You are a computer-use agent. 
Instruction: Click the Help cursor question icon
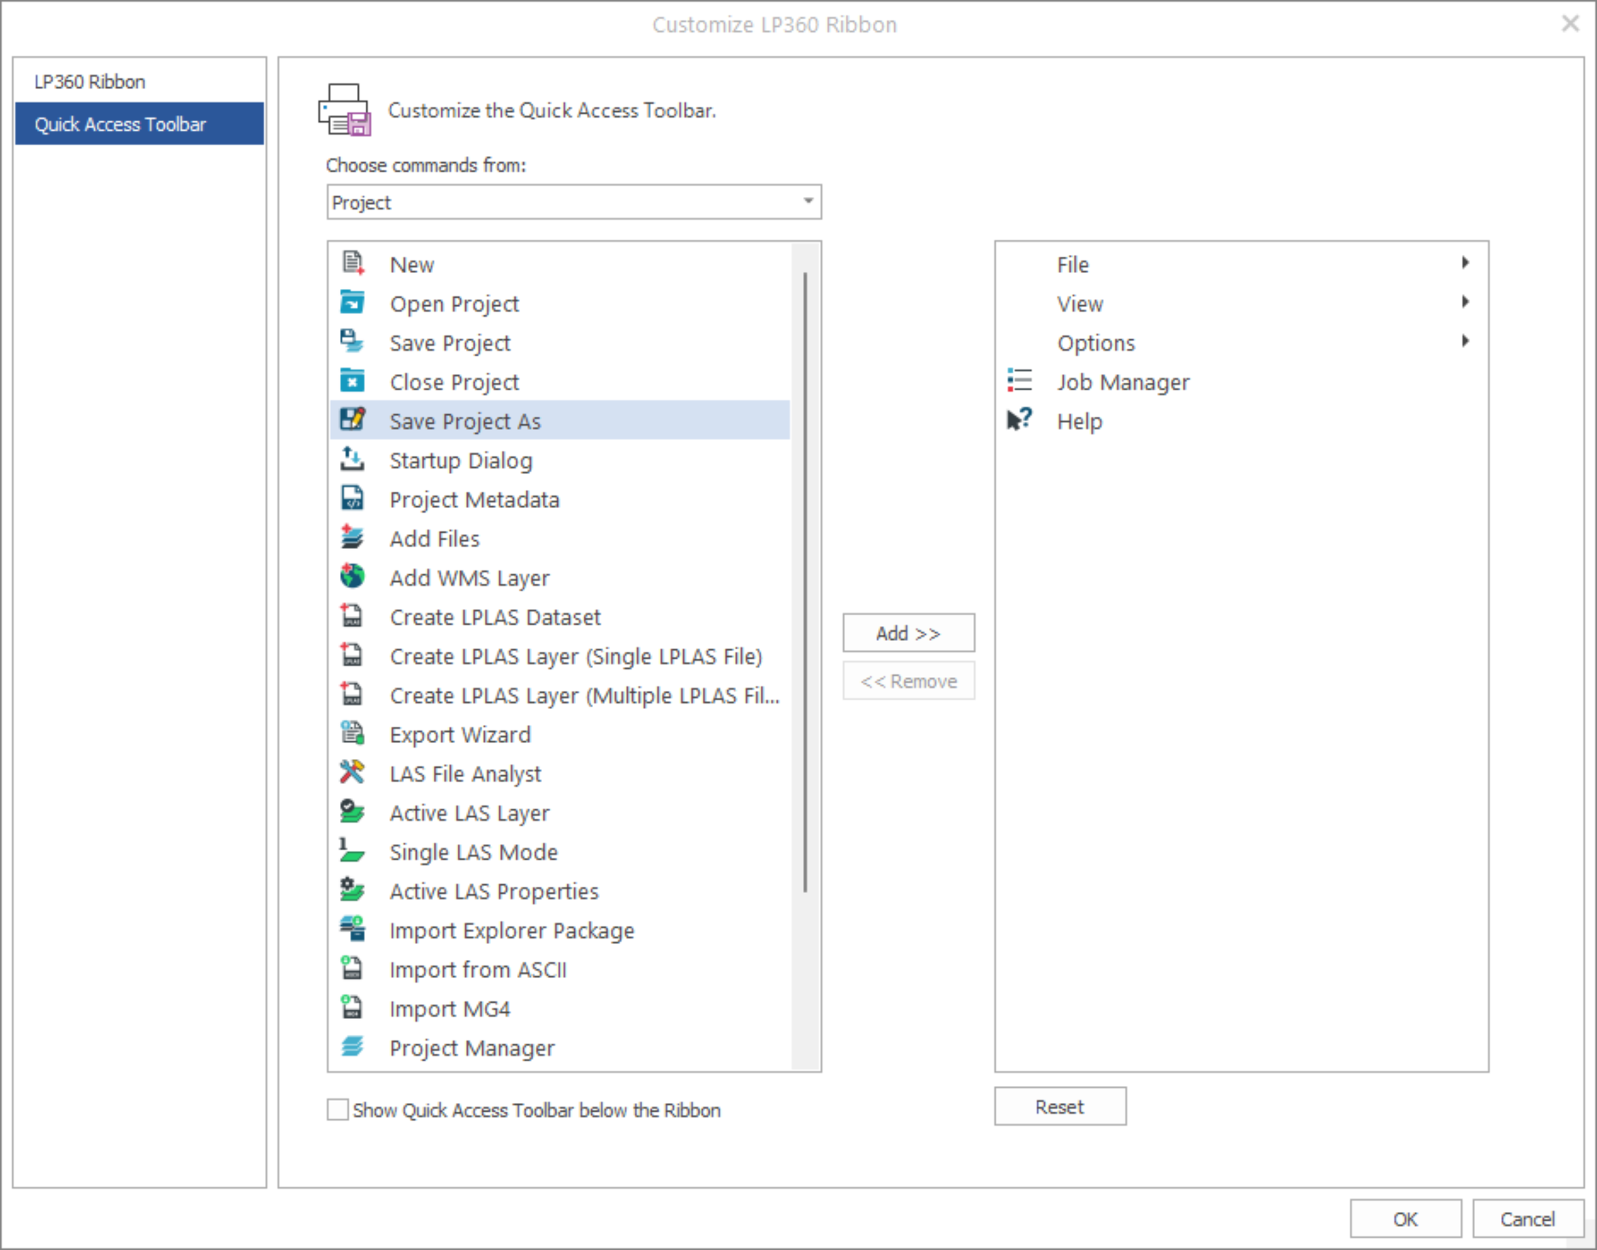pyautogui.click(x=1019, y=420)
